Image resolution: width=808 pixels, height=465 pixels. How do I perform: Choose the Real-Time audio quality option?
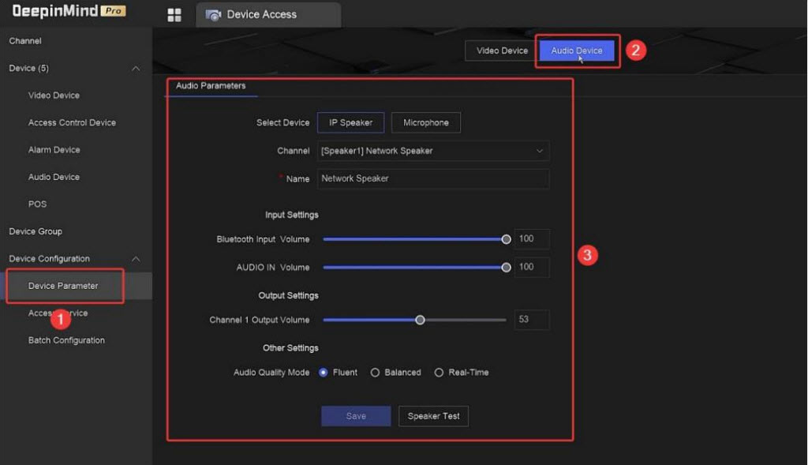(x=439, y=373)
